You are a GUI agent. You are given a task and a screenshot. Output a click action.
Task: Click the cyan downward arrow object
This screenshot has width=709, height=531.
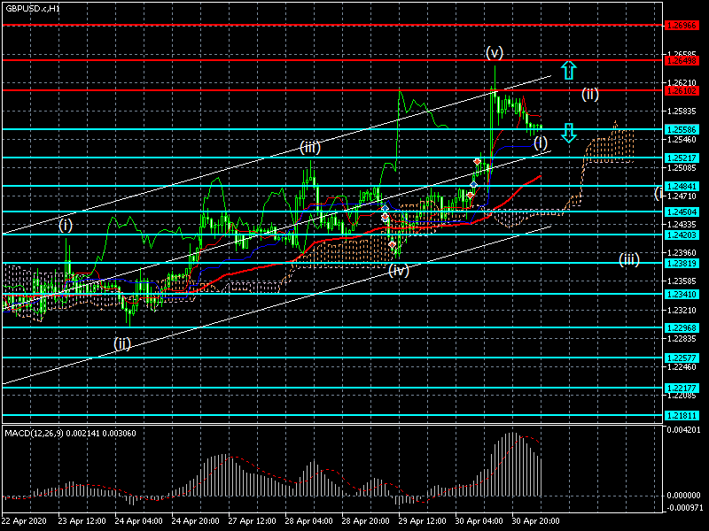569,134
